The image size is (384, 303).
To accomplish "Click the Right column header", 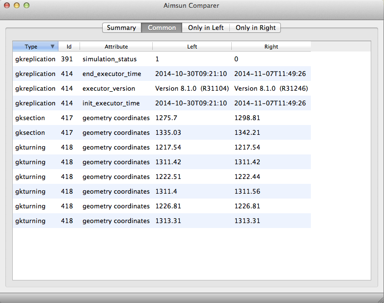I will coord(271,47).
